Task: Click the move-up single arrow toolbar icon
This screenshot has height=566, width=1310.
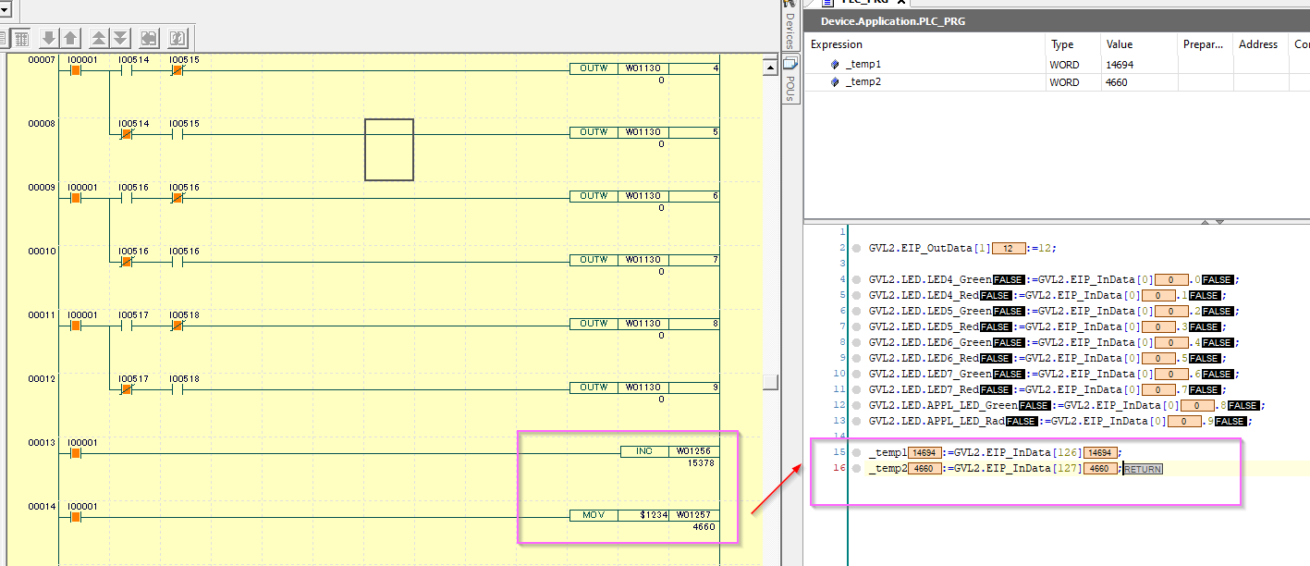Action: click(x=70, y=38)
